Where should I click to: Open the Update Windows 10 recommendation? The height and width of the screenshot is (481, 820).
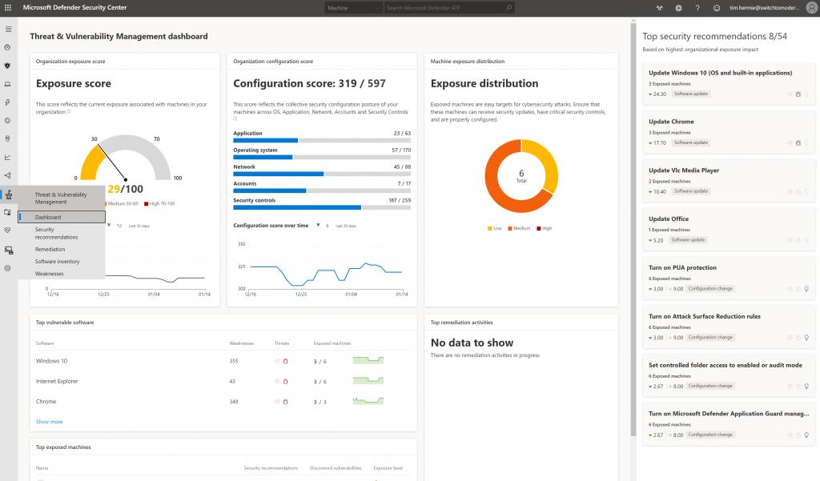pos(729,84)
